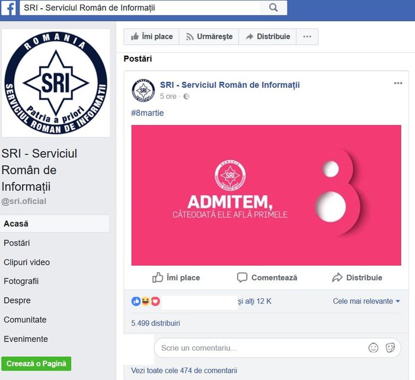Open the sticker picker icon

[390, 348]
